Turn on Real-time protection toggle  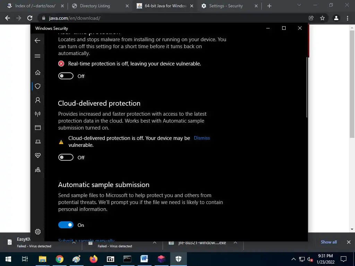[x=66, y=76]
